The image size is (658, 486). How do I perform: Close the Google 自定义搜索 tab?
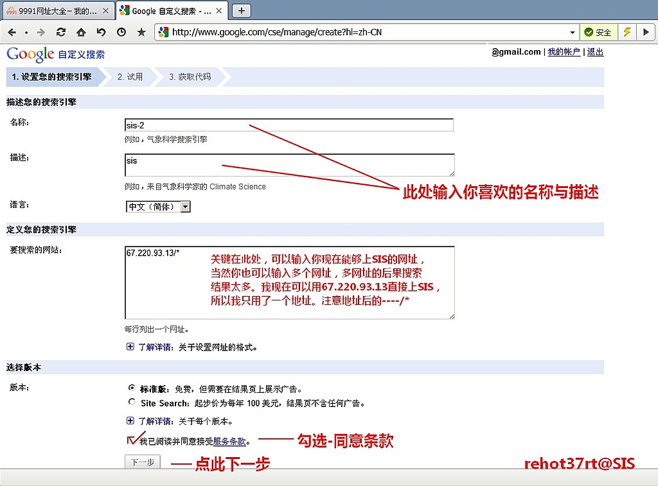tap(218, 11)
